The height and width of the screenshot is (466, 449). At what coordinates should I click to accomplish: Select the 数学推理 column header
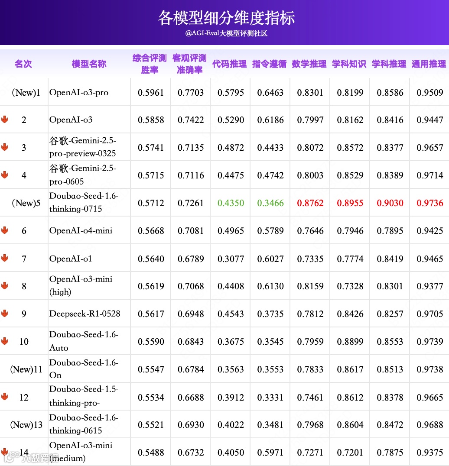tap(309, 64)
